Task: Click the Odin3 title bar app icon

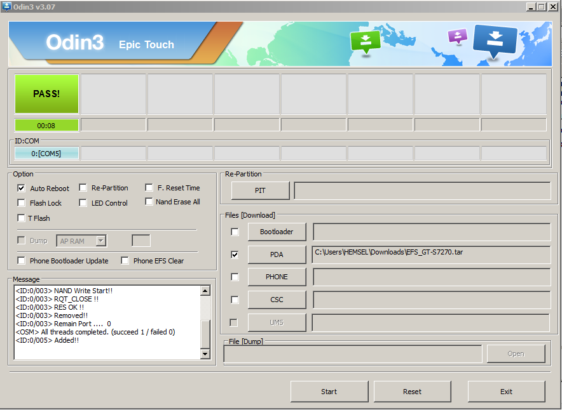Action: coord(6,6)
